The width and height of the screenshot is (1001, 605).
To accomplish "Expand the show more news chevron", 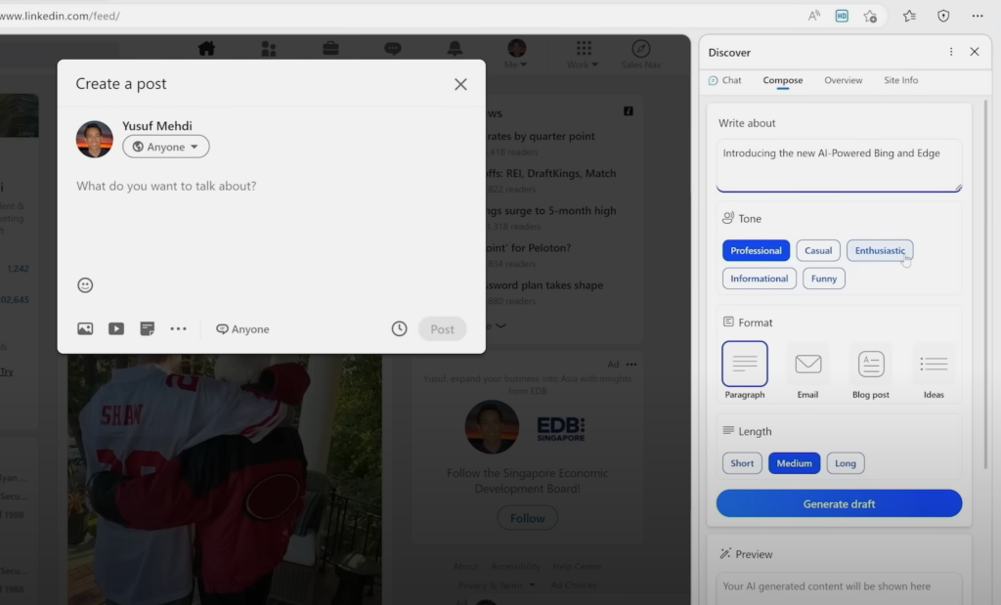I will point(500,325).
